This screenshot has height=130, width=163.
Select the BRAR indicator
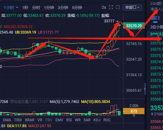tap(30, 120)
